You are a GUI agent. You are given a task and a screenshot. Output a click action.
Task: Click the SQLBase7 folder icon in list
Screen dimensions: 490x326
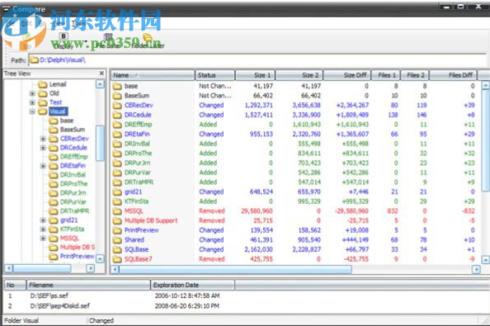click(x=117, y=259)
